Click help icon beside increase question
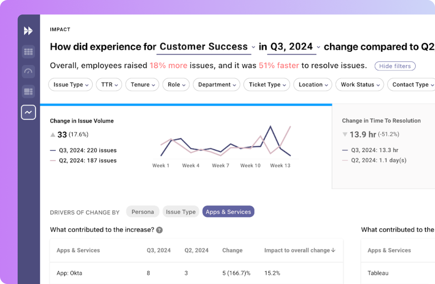 point(159,230)
